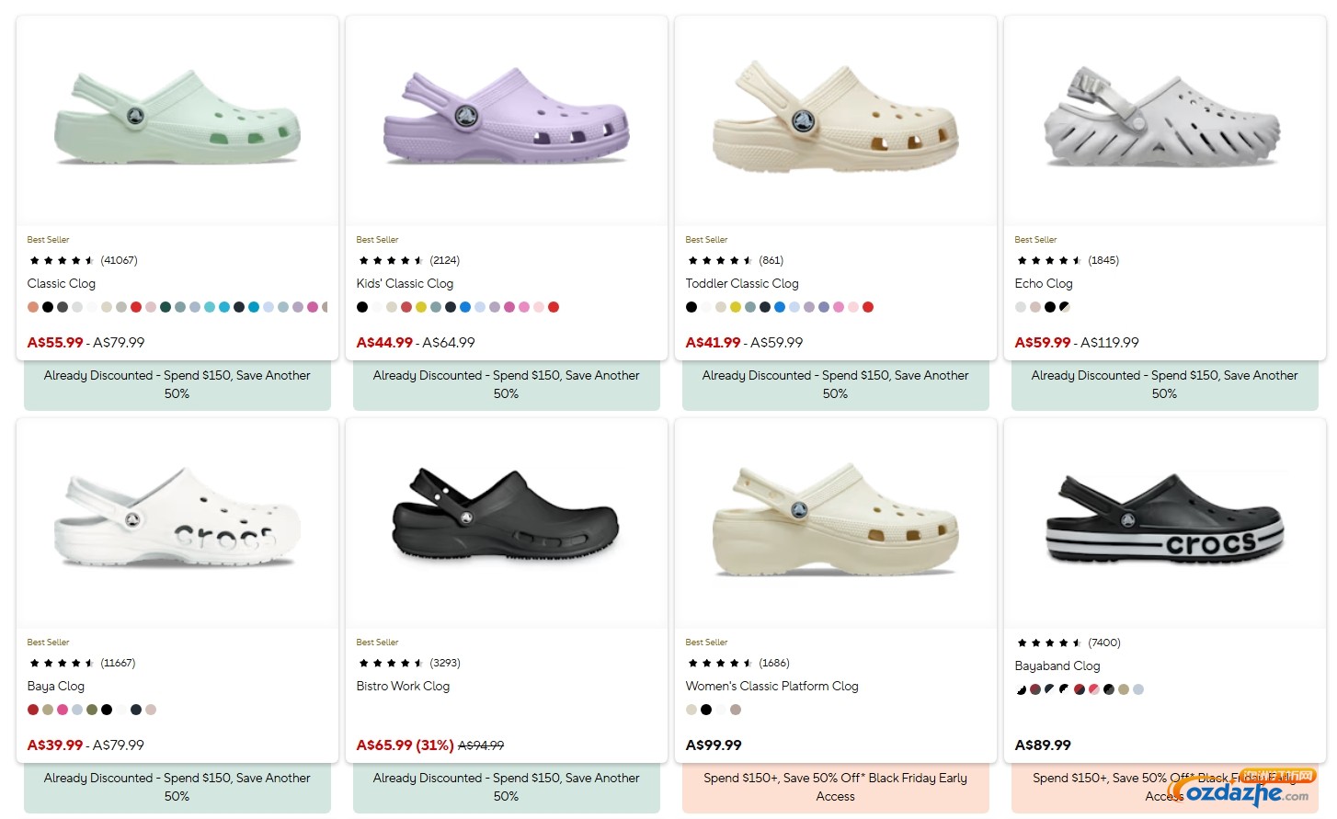Click the Spend $150 Save 50% banner under Classic Clog
The width and height of the screenshot is (1337, 819).
coord(177,384)
